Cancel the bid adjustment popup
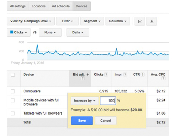173x136 pixels. (x=106, y=121)
